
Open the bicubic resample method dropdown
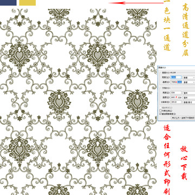tap(183, 118)
